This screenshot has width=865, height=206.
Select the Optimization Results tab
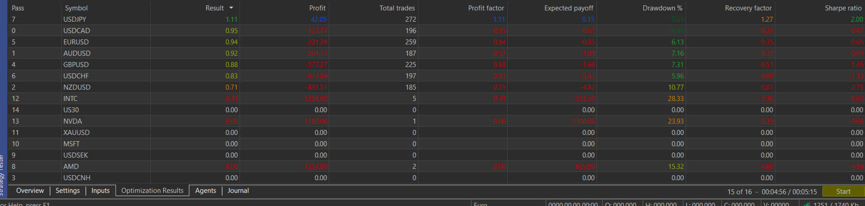(152, 191)
